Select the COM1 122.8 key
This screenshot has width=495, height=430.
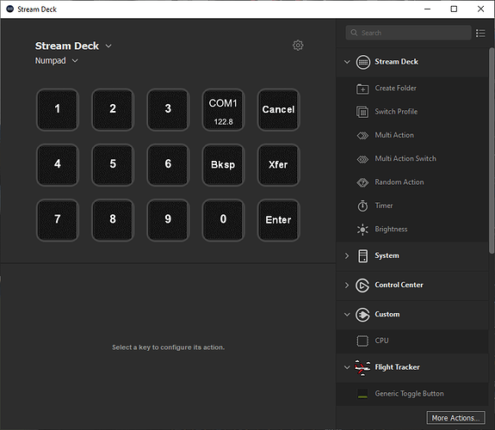click(x=223, y=109)
